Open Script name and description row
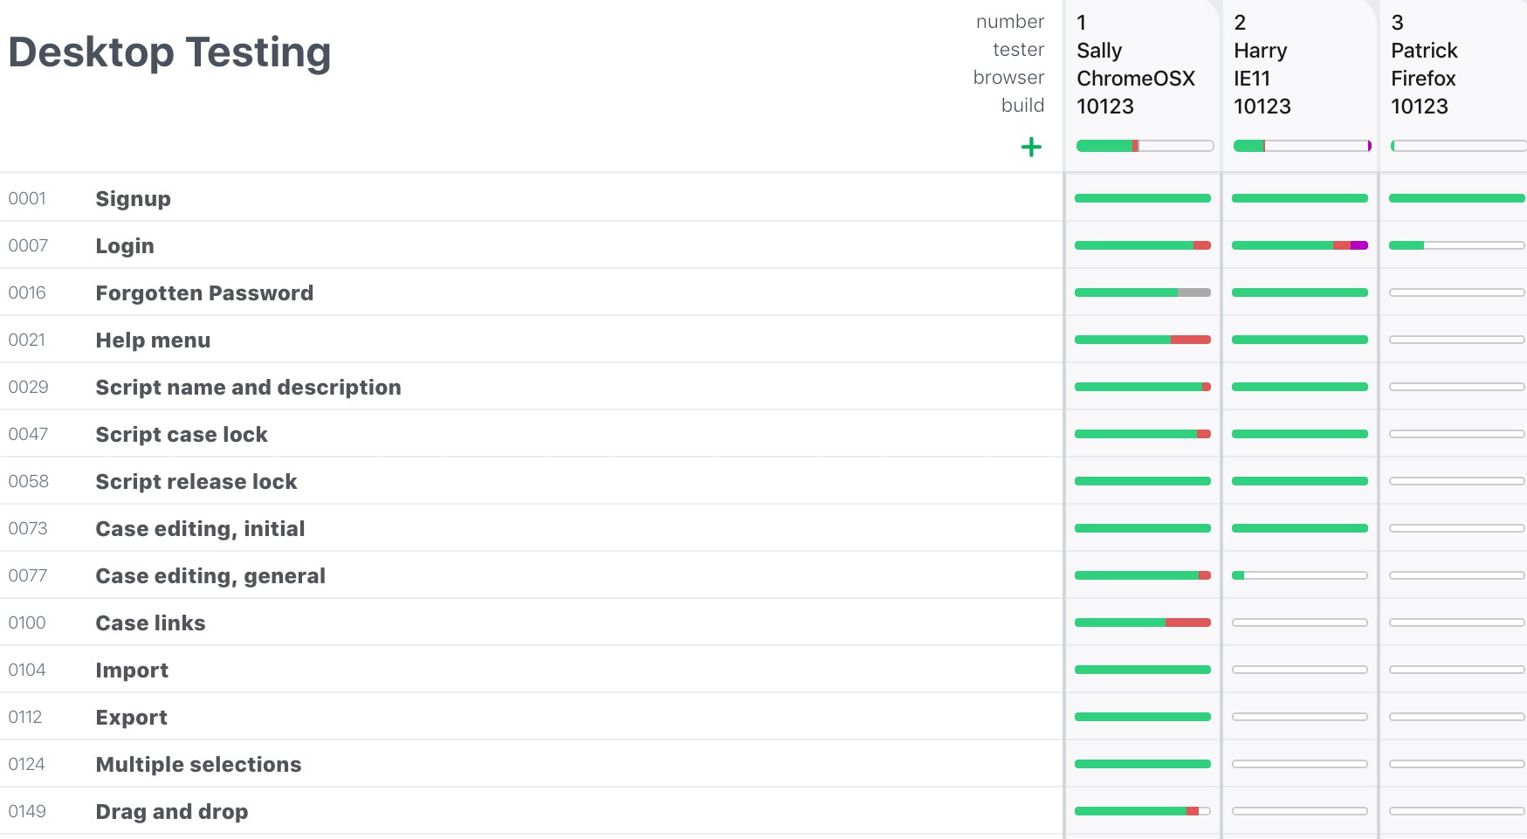This screenshot has height=839, width=1527. [531, 387]
